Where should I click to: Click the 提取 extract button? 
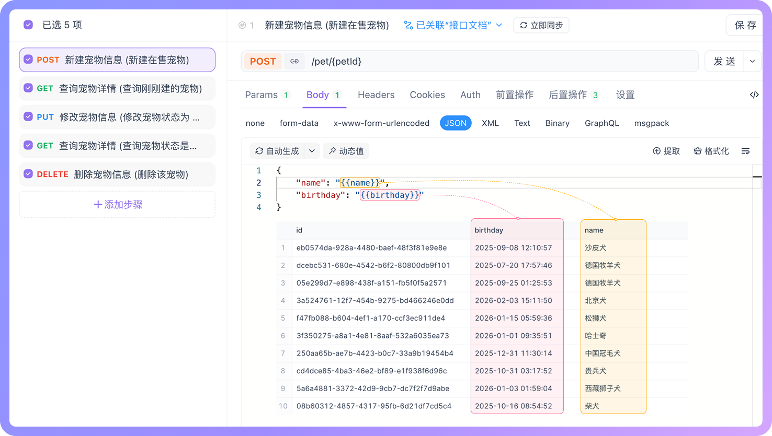click(x=666, y=151)
